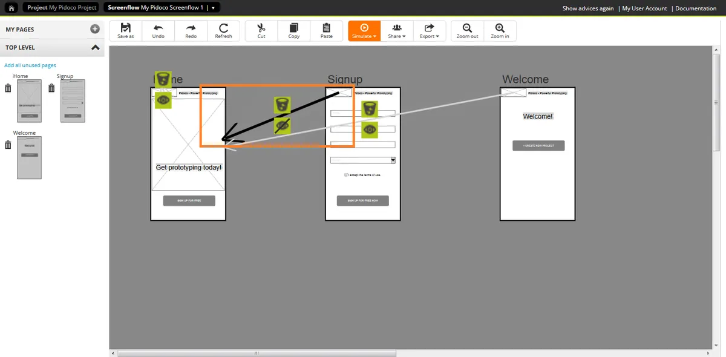Screen dimensions: 726x357
Task: Delete the Signup page via sidebar trash icon
Action: point(51,88)
